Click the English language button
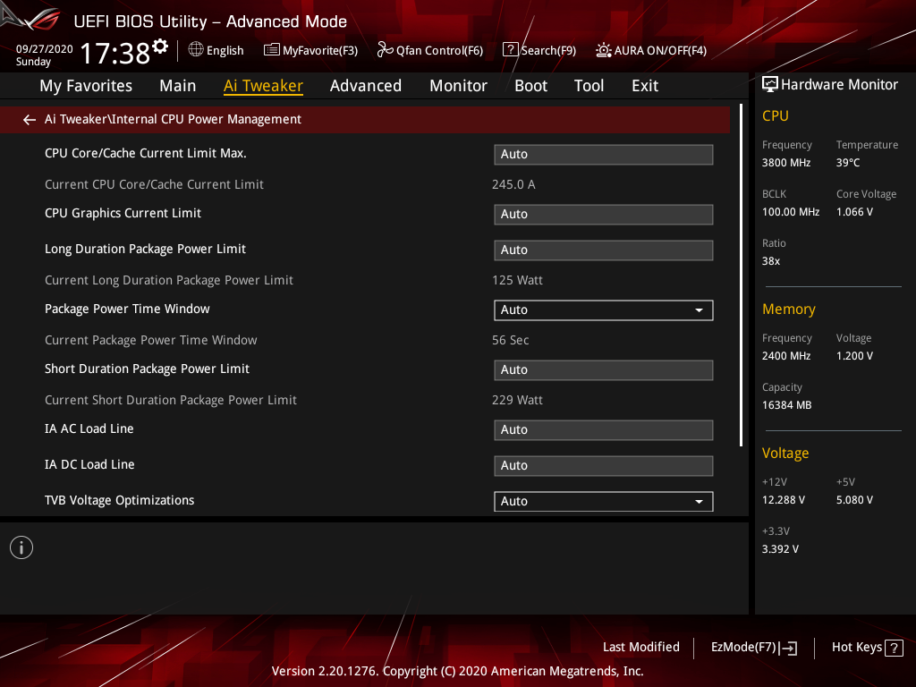This screenshot has height=687, width=916. 216,50
